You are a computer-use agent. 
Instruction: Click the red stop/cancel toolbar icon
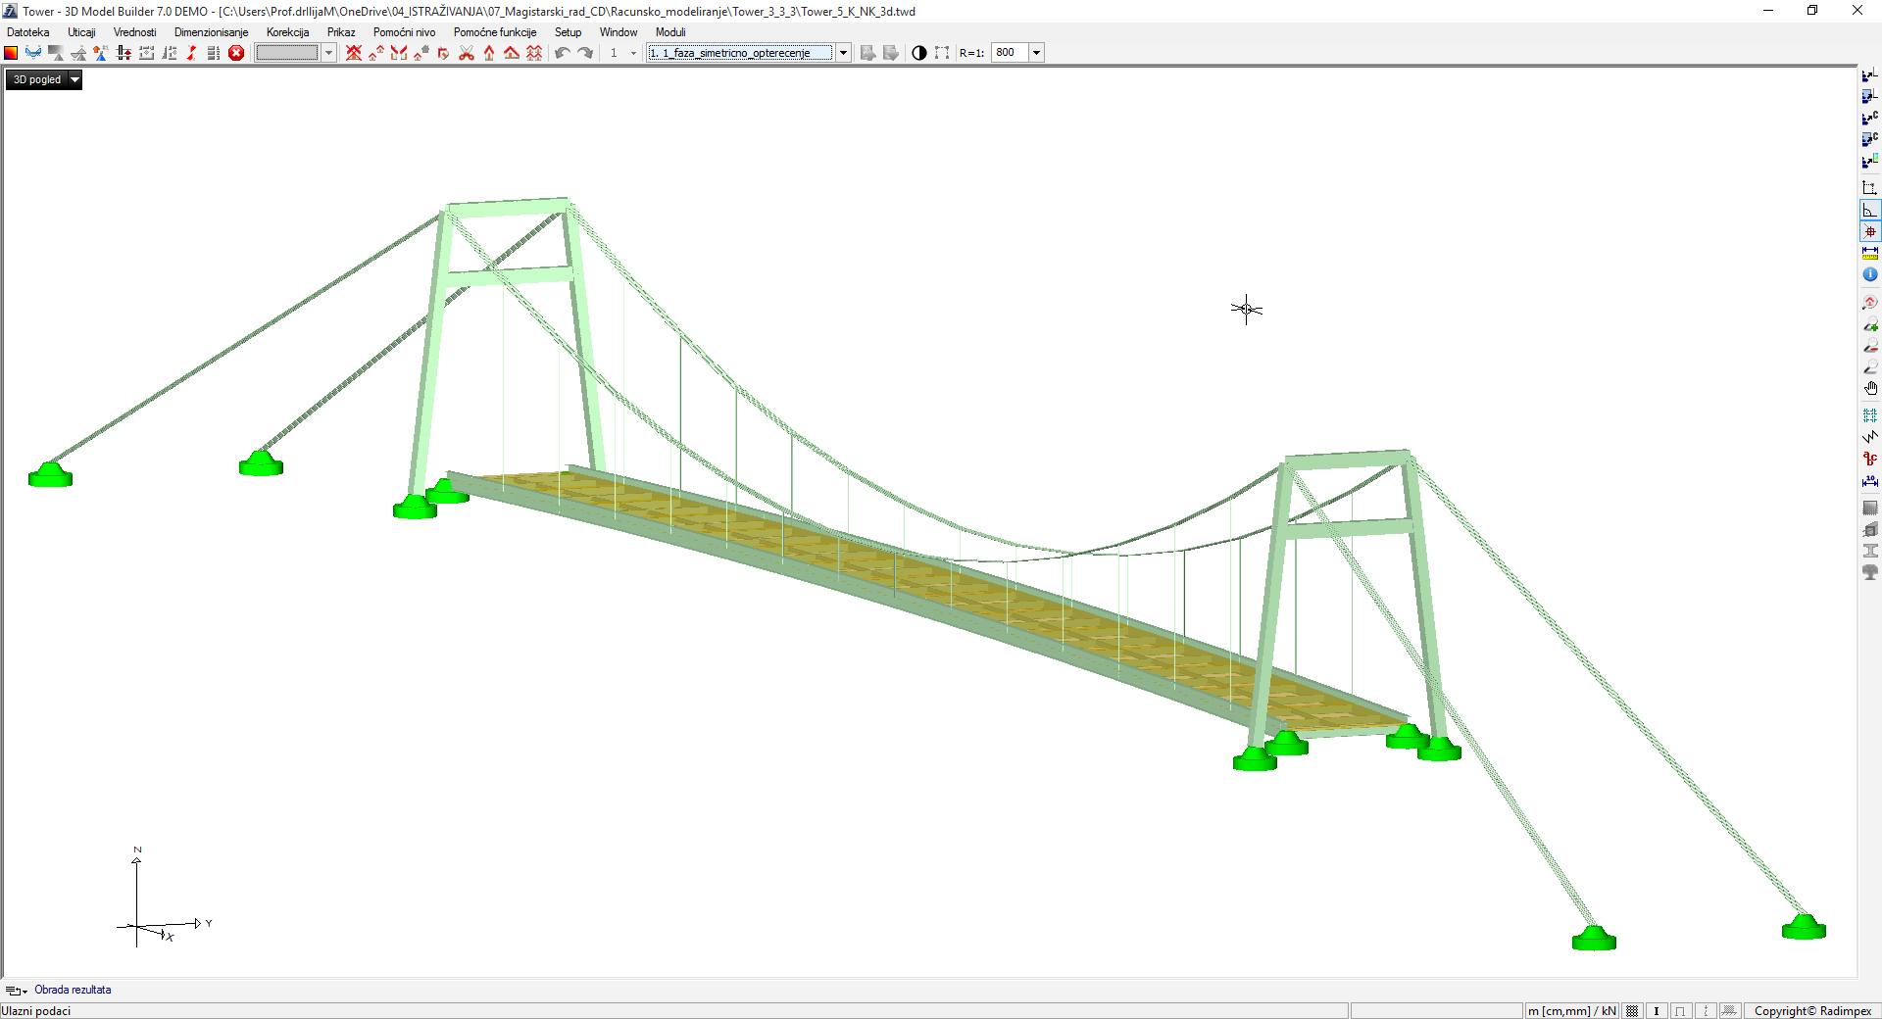pos(236,53)
